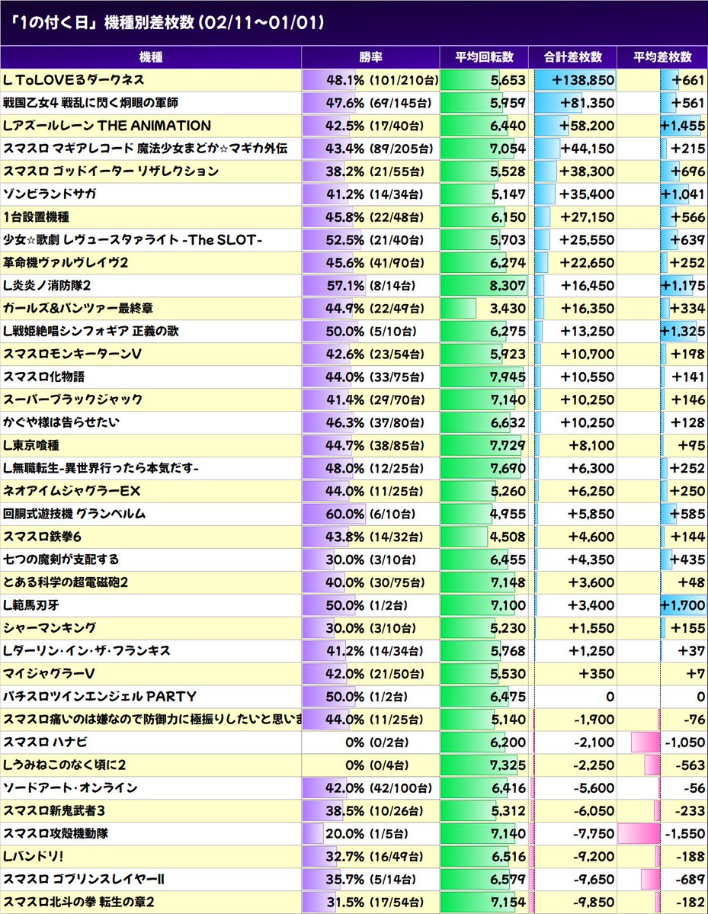Click とある科学の超電磁砲2 machine name
Viewport: 708px width, 914px height.
(x=66, y=582)
